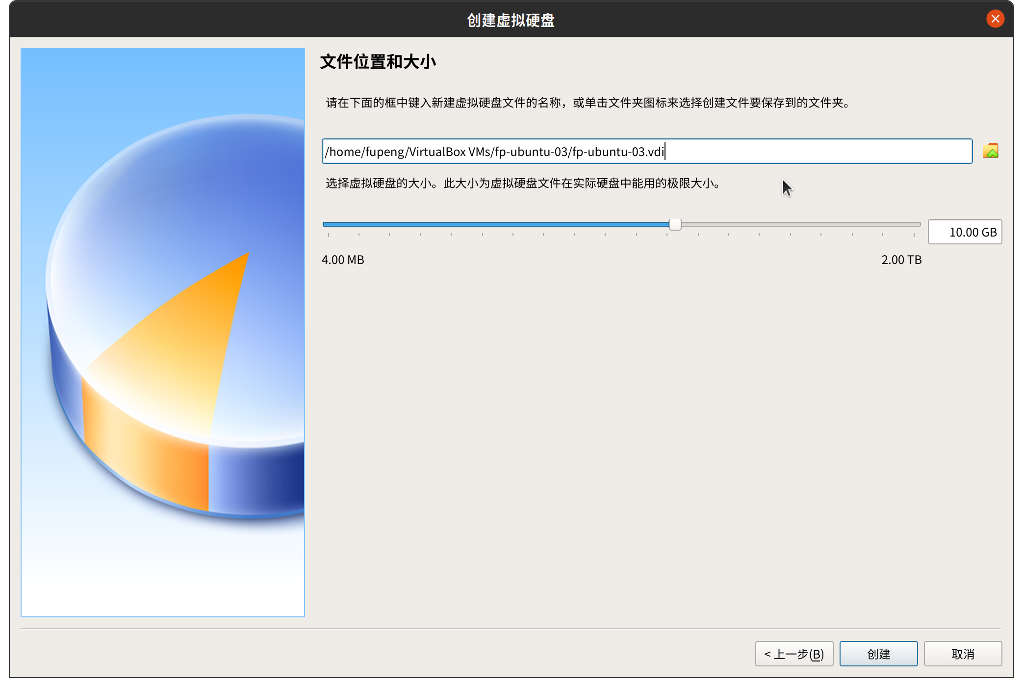Click the unfilled slider track right of handle
The width and height of the screenshot is (1023, 687).
point(799,224)
